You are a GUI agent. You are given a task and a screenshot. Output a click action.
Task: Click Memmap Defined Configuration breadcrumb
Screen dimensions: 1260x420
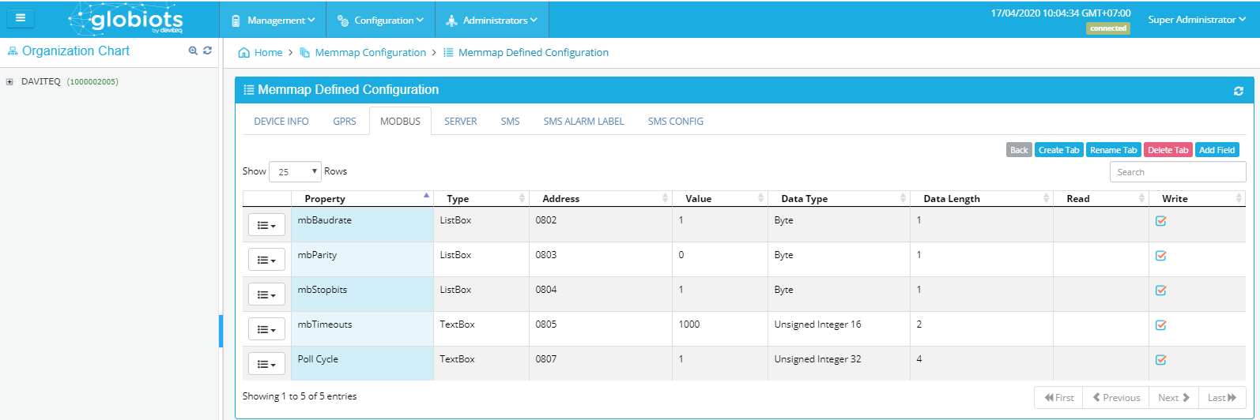[x=534, y=53]
